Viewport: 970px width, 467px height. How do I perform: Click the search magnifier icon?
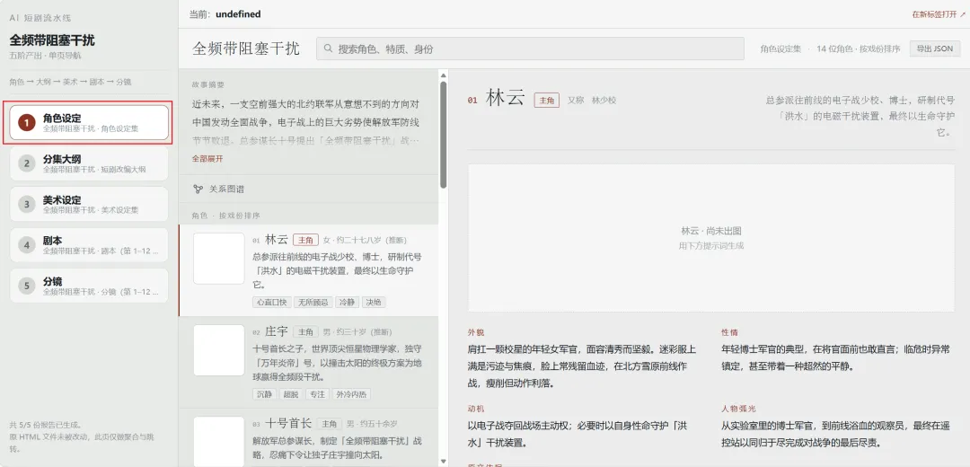(x=328, y=48)
